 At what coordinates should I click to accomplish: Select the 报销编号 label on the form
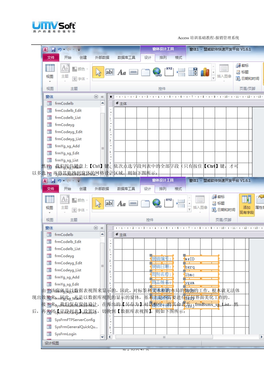click(162, 258)
